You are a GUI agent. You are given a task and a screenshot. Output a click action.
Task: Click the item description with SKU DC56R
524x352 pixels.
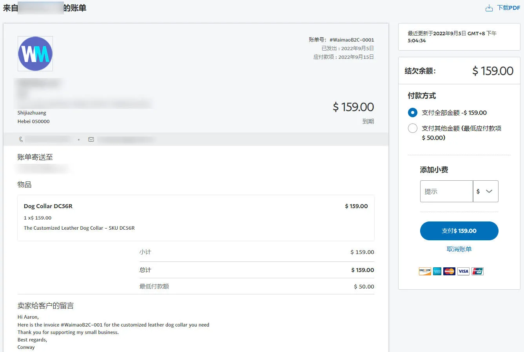point(79,228)
